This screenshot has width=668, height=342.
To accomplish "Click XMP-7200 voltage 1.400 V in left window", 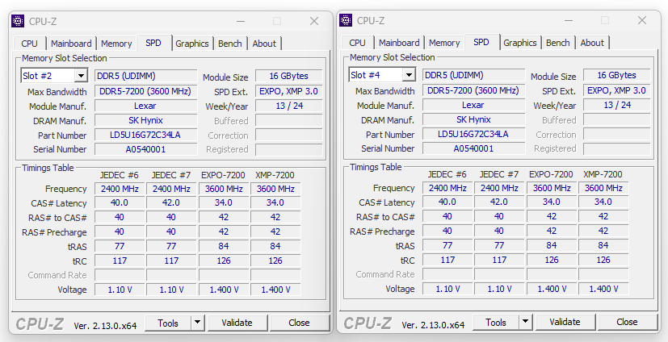I will coord(275,290).
